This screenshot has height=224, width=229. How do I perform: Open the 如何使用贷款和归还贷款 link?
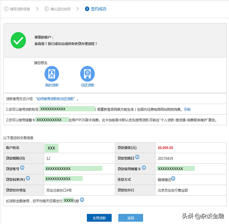(x=55, y=99)
